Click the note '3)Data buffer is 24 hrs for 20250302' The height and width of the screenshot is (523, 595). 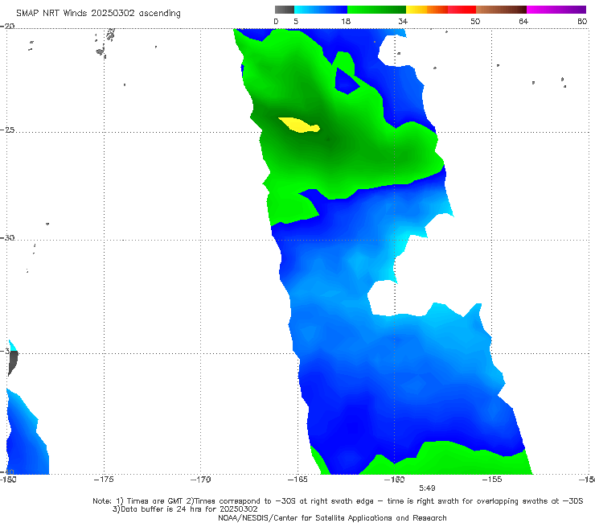[x=185, y=509]
